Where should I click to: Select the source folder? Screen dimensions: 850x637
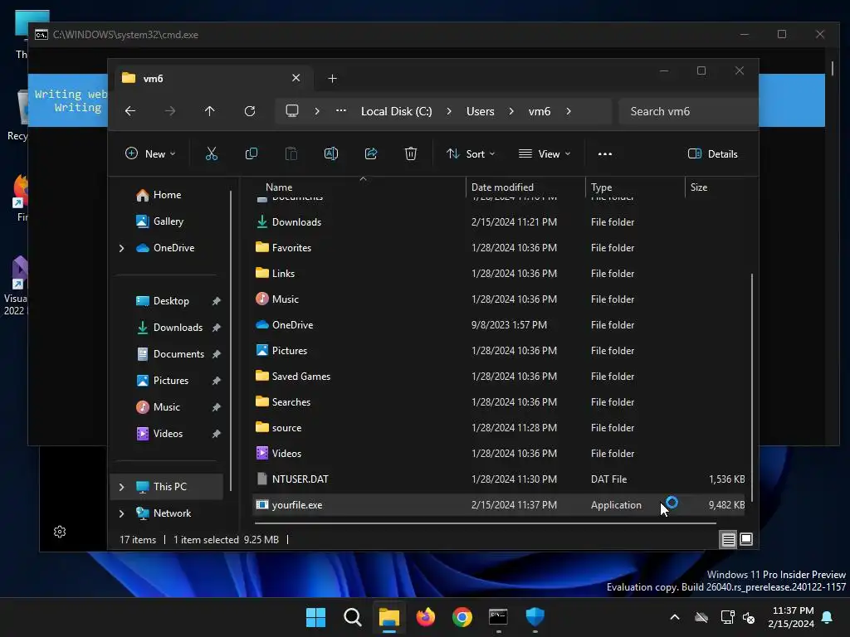tap(499, 428)
